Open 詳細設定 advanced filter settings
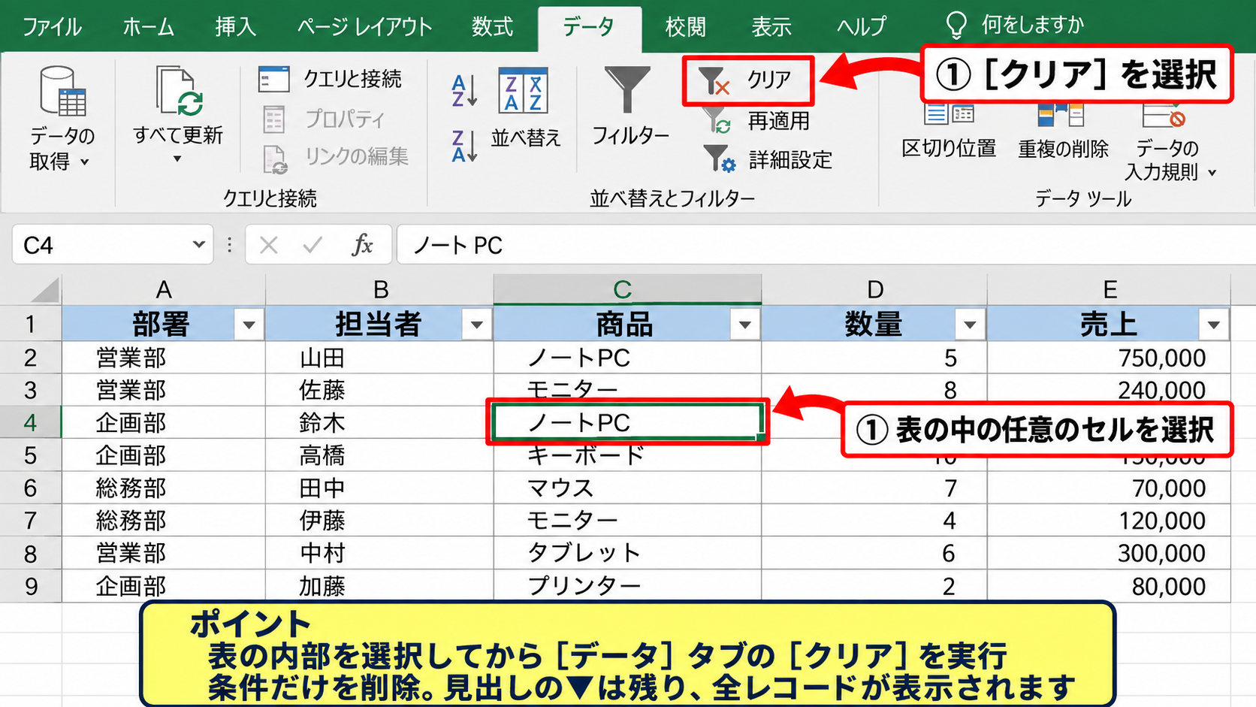Viewport: 1256px width, 707px height. coord(768,159)
